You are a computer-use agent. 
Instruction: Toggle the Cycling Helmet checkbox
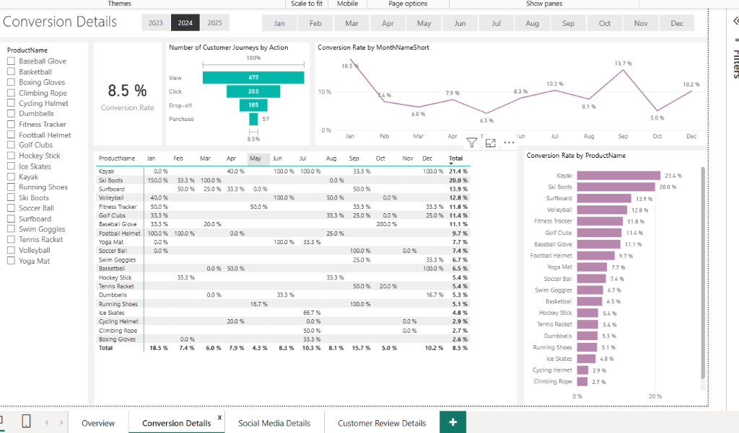(11, 103)
